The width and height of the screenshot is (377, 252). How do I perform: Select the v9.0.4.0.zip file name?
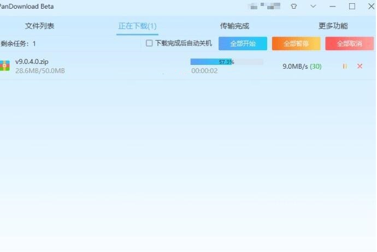(32, 62)
